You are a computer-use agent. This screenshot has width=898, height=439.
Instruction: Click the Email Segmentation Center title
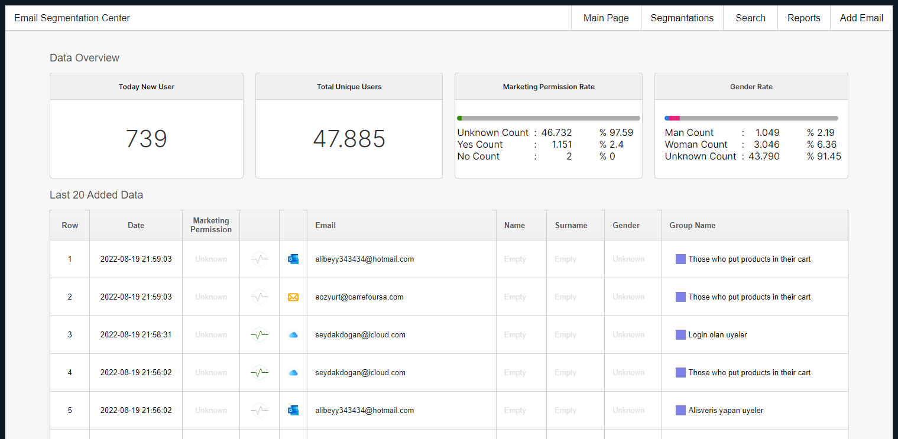coord(72,18)
